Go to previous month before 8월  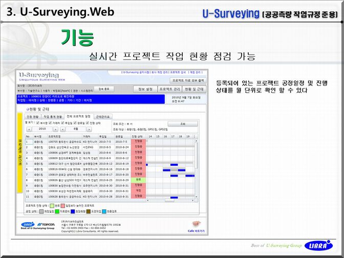point(63,129)
